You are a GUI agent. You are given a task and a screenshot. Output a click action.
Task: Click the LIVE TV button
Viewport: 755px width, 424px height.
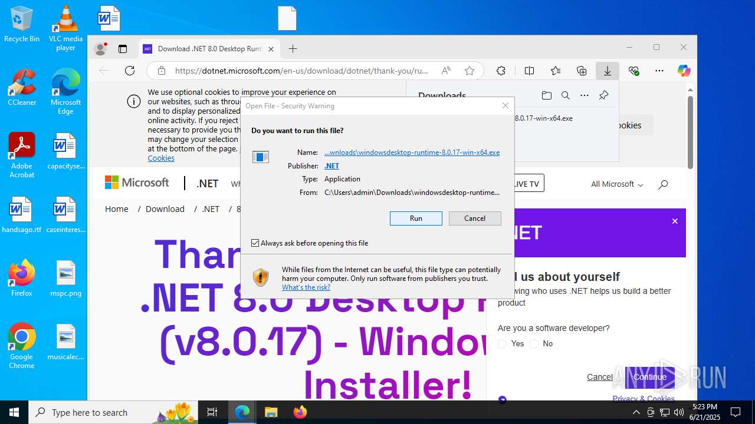pyautogui.click(x=527, y=183)
